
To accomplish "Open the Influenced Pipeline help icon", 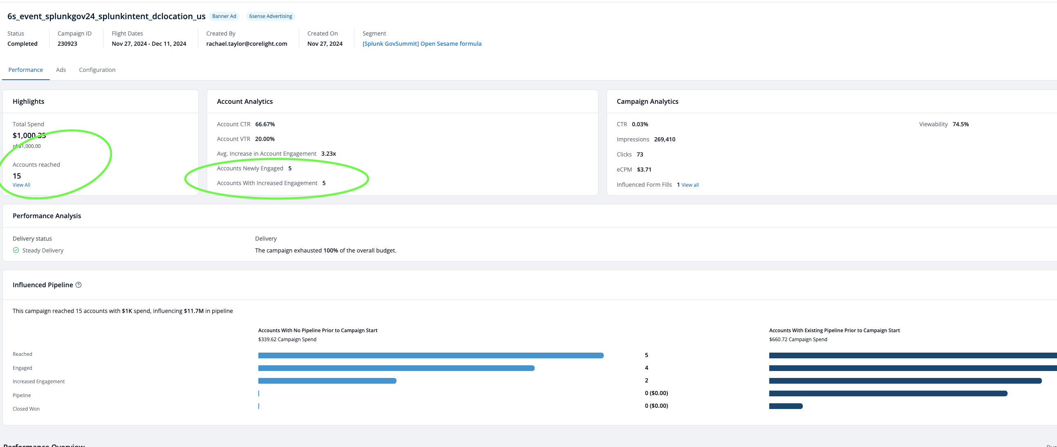I will pyautogui.click(x=78, y=285).
